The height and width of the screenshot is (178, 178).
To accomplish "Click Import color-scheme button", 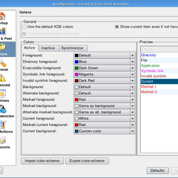I will point(42,161).
